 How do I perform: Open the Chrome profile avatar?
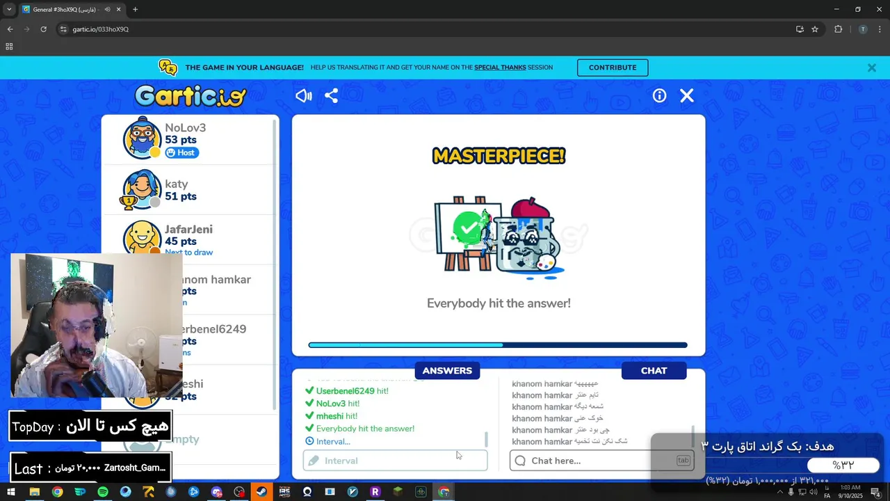[863, 29]
